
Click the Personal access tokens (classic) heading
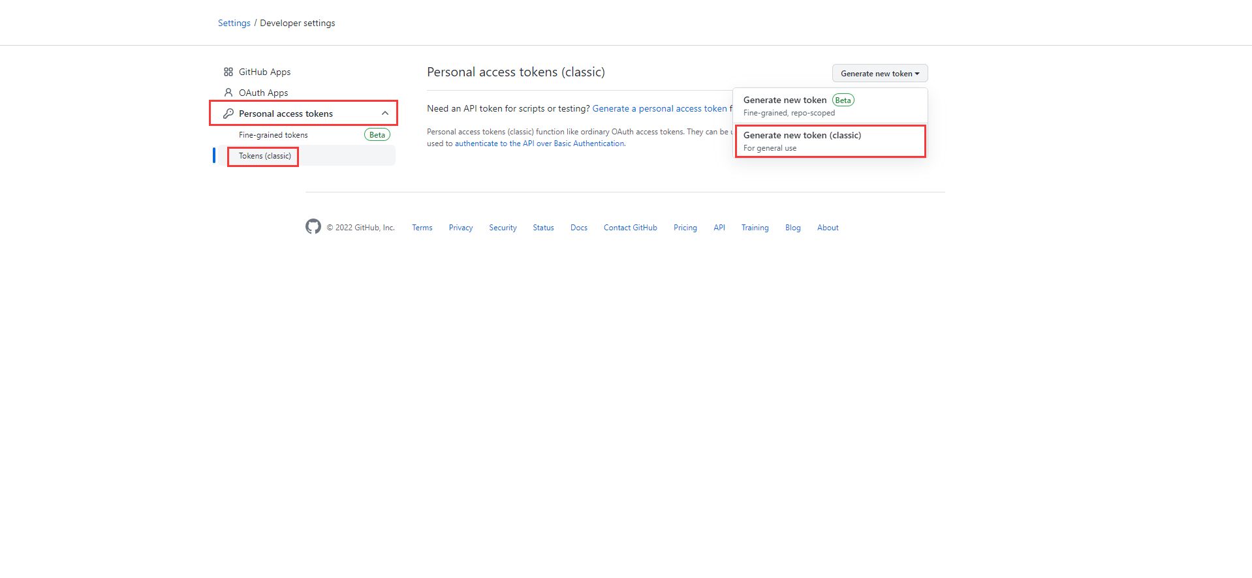(x=516, y=72)
